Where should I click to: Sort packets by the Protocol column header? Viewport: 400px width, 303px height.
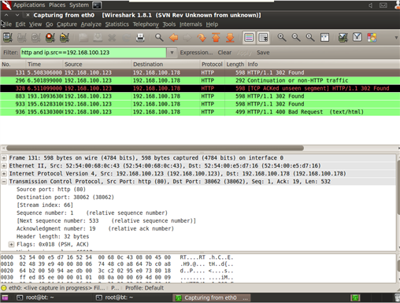point(212,65)
